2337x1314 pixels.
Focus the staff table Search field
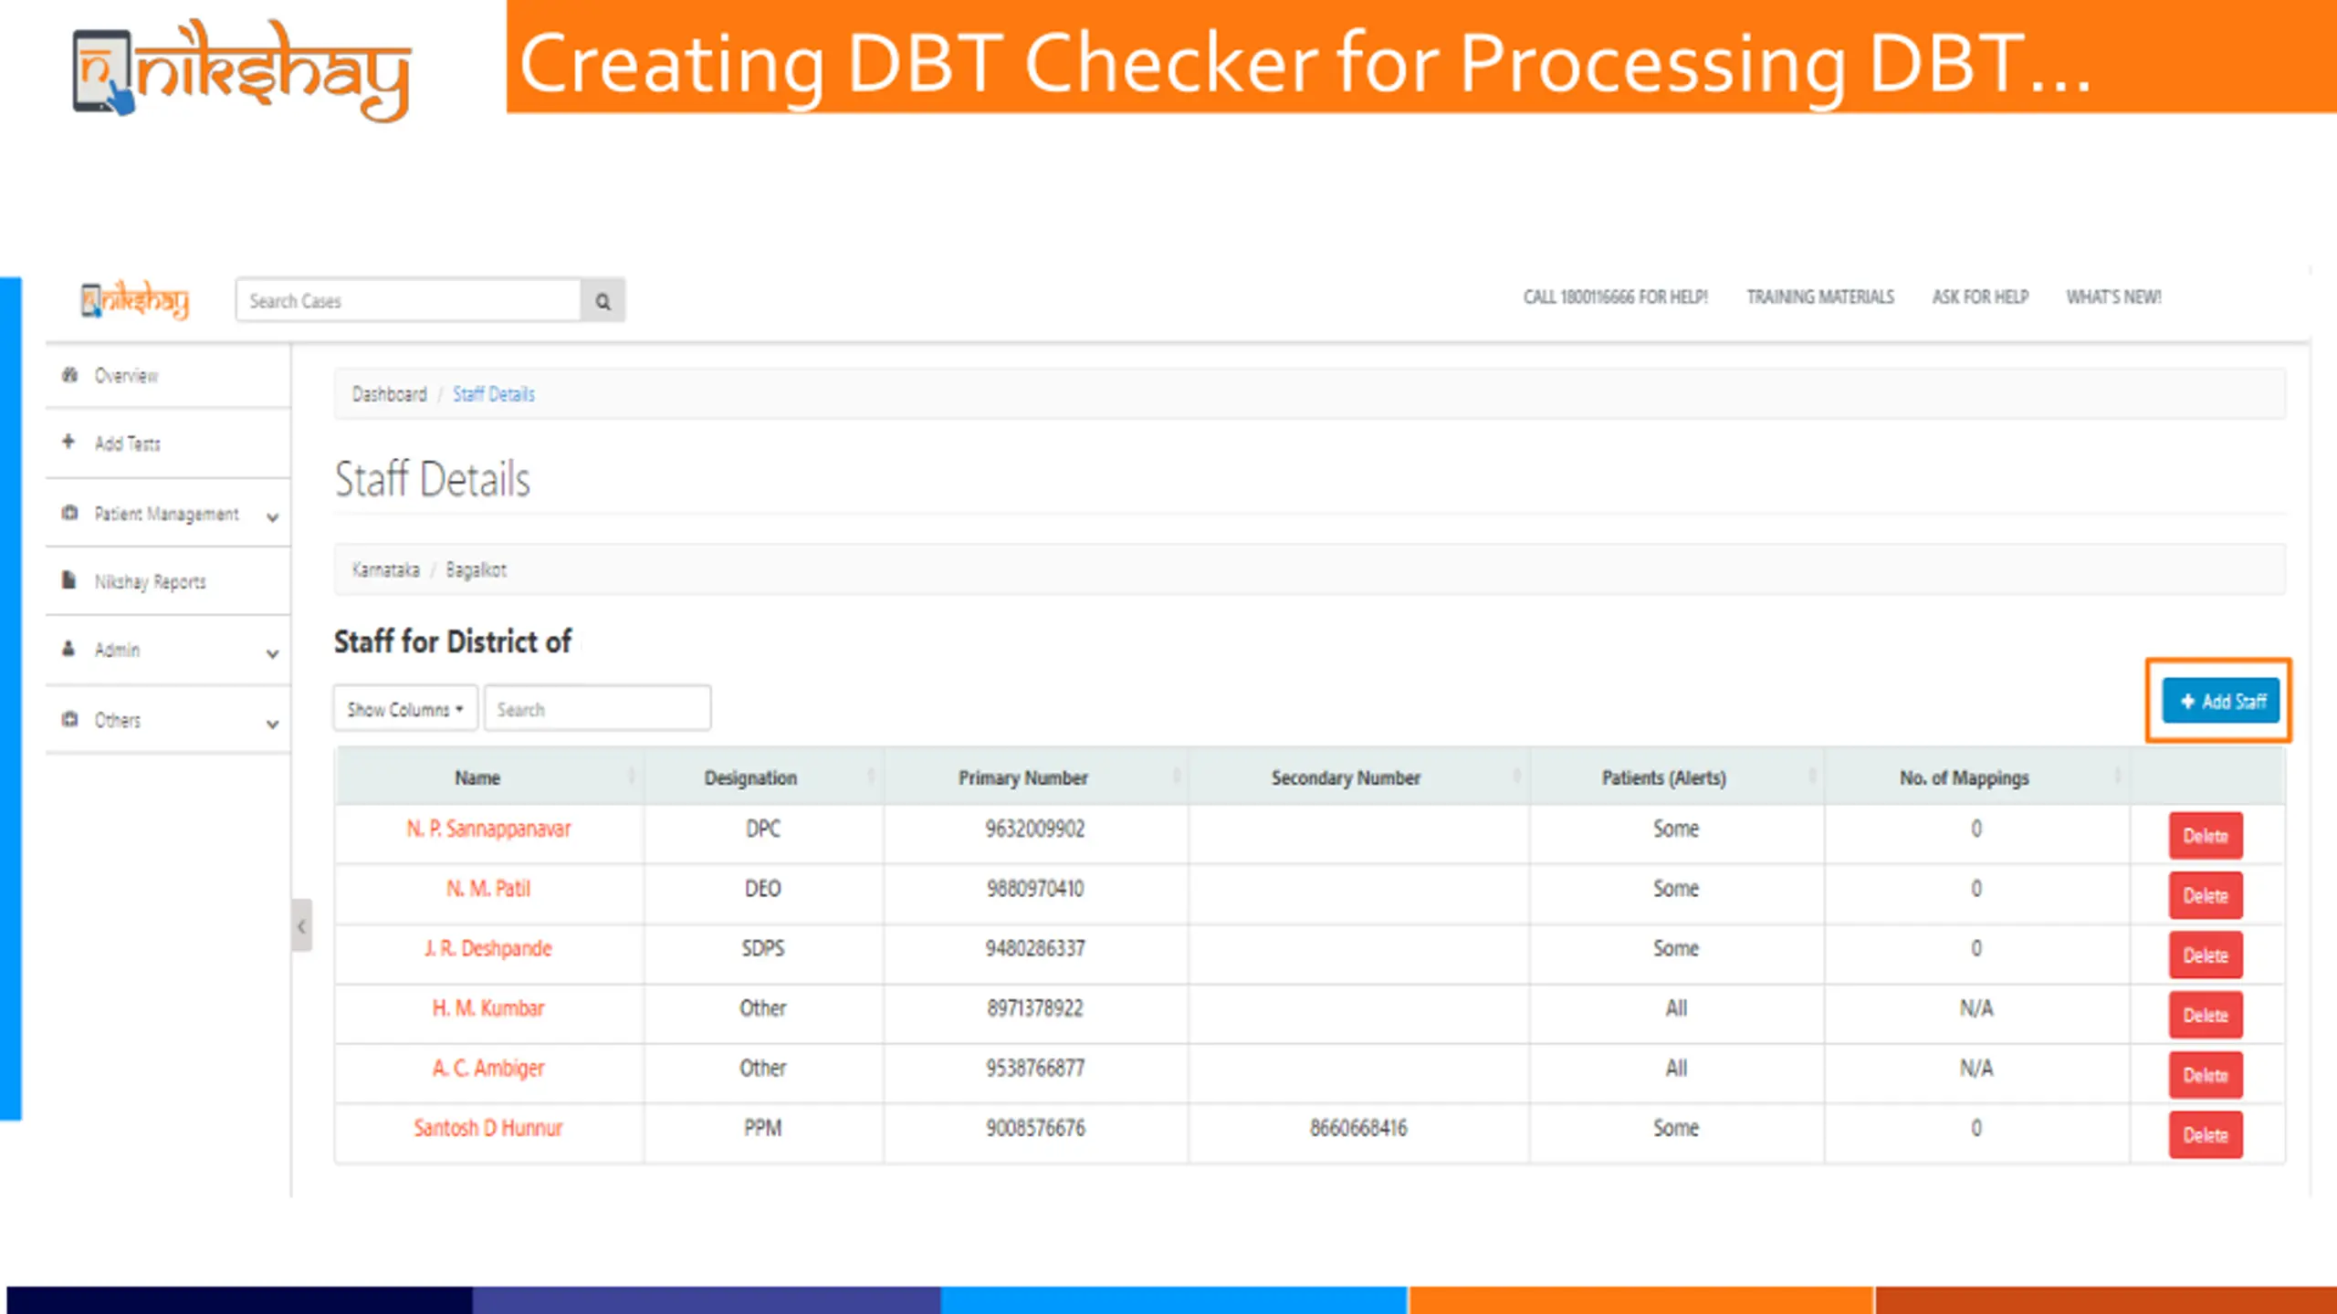click(x=598, y=709)
